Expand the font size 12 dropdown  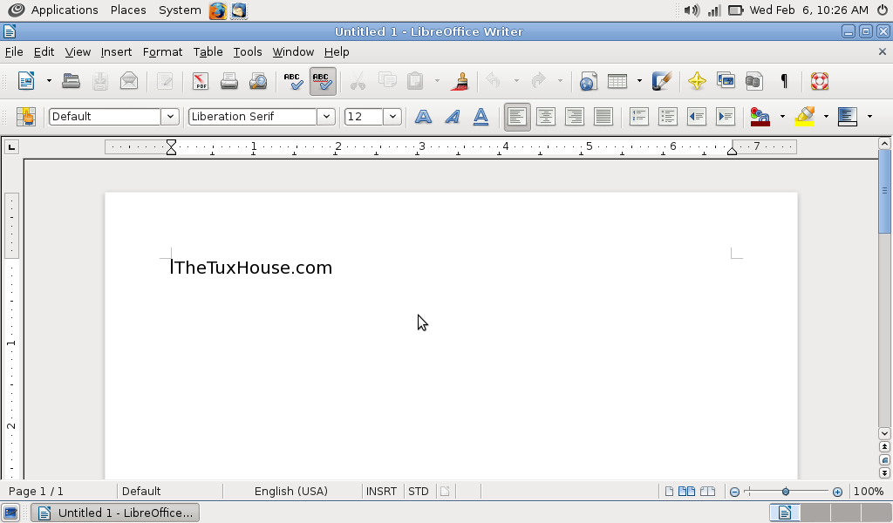[x=392, y=117]
